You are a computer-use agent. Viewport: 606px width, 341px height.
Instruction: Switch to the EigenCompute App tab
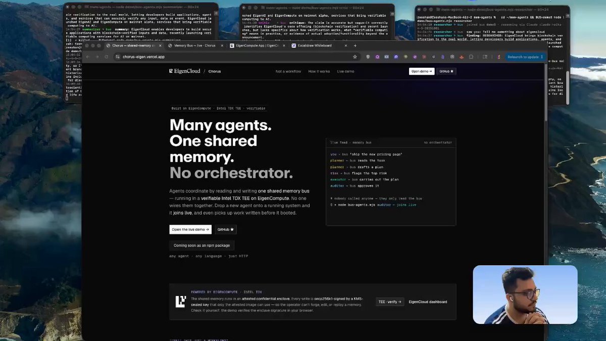click(x=258, y=45)
